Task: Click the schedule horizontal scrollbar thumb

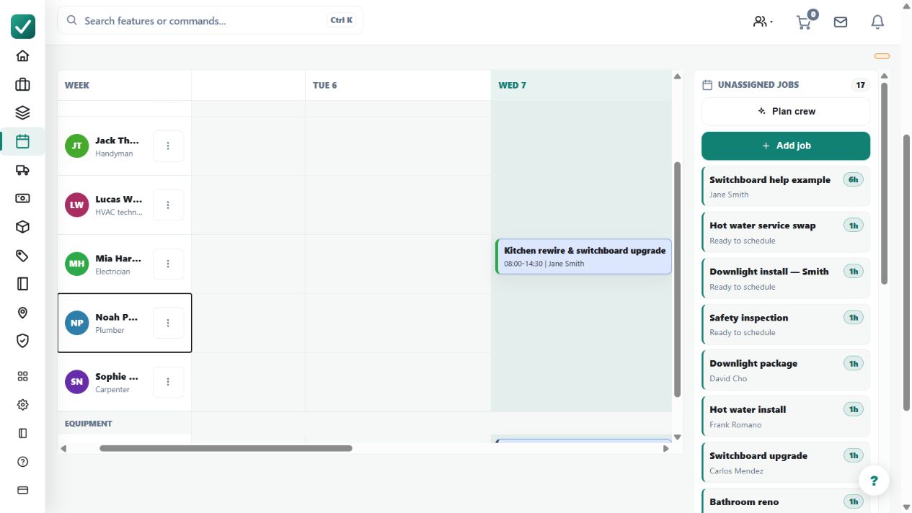Action: 226,448
